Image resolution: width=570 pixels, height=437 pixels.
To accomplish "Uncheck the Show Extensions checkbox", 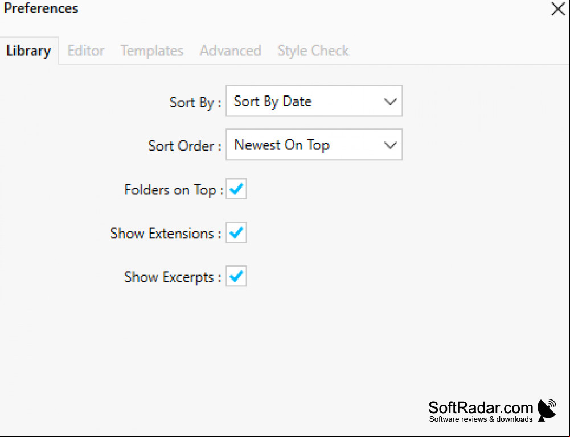I will [236, 232].
